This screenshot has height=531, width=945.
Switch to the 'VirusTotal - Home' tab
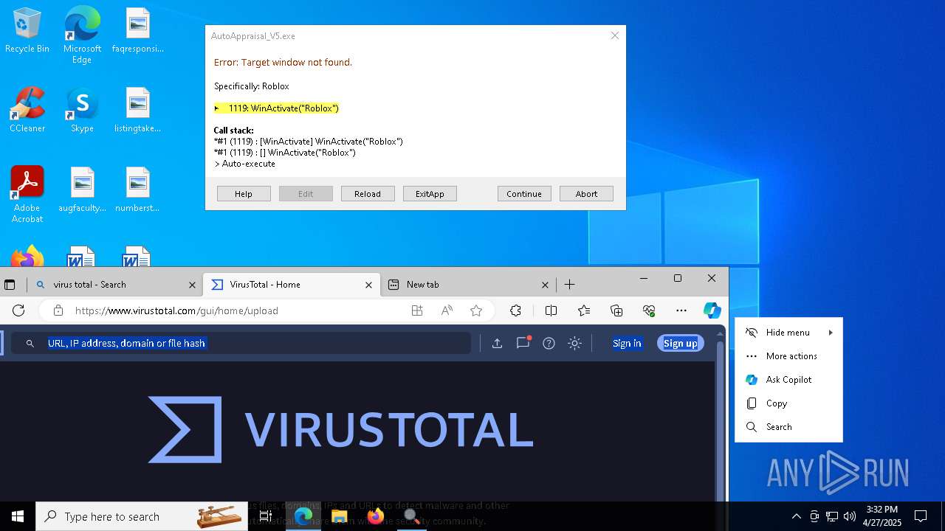292,285
